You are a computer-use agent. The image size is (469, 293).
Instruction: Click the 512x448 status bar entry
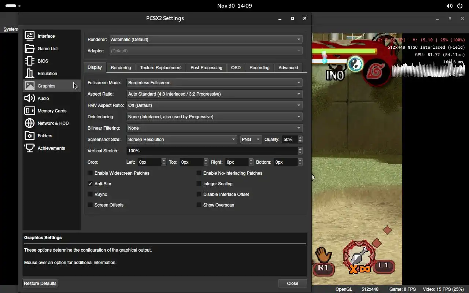pos(370,289)
